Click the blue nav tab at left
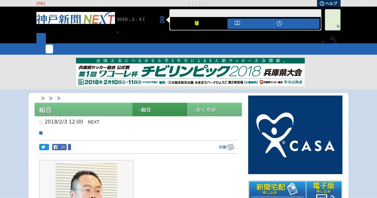The width and height of the screenshot is (377, 198). [41, 38]
